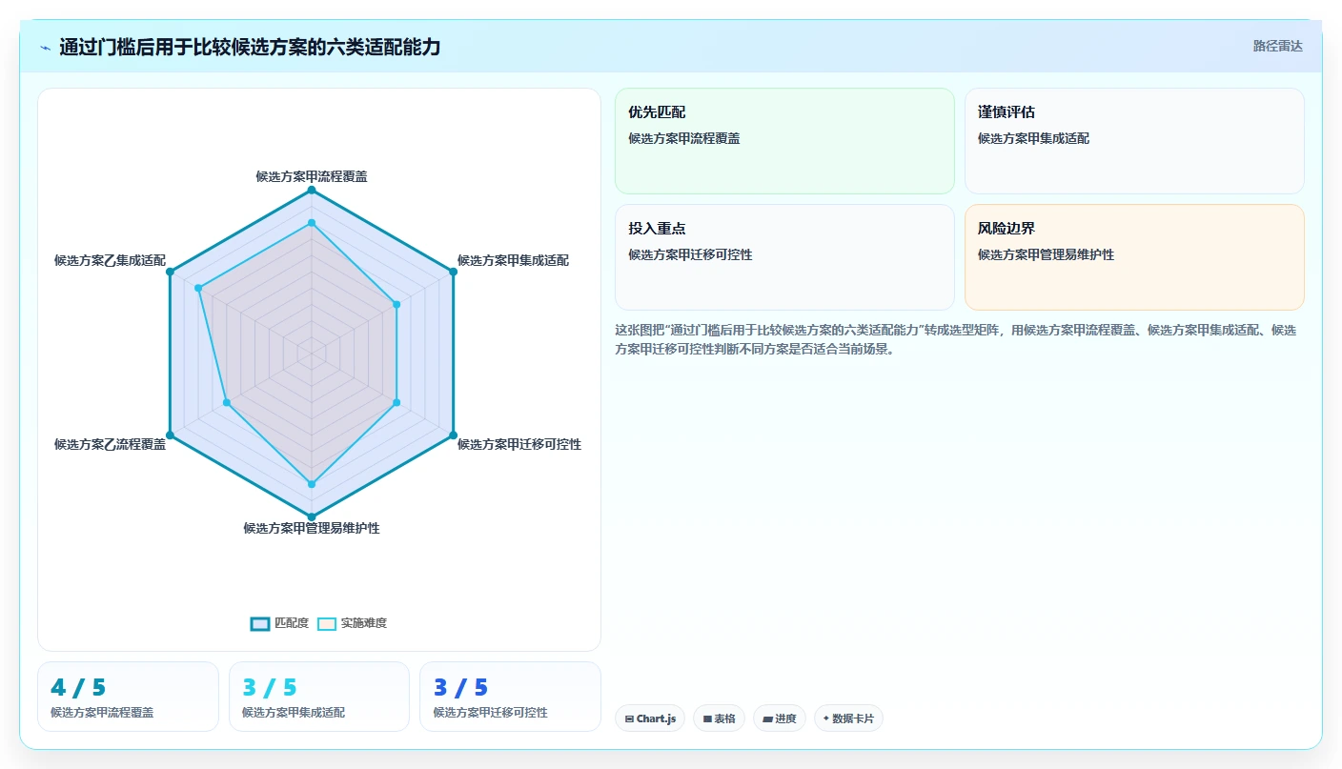Click the 候选方案甲迁移可控性 caption under blue 3 / 5

pos(491,712)
